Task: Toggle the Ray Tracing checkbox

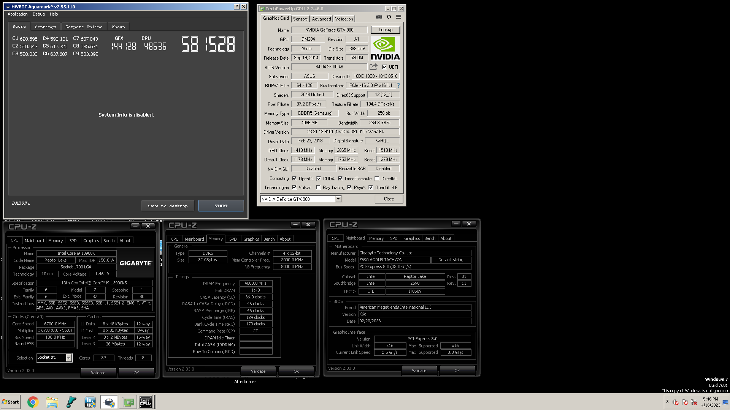Action: (x=318, y=188)
